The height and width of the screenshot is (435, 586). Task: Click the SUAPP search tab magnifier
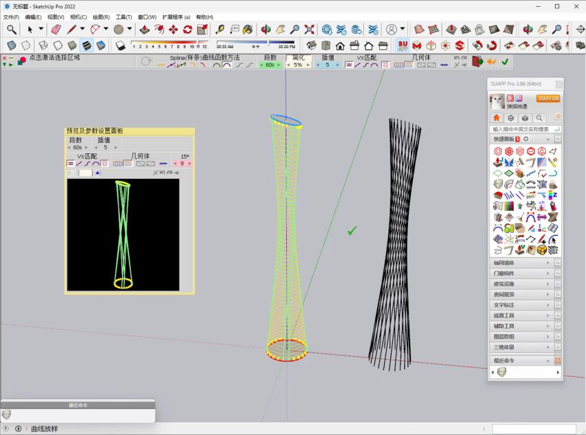tap(539, 118)
